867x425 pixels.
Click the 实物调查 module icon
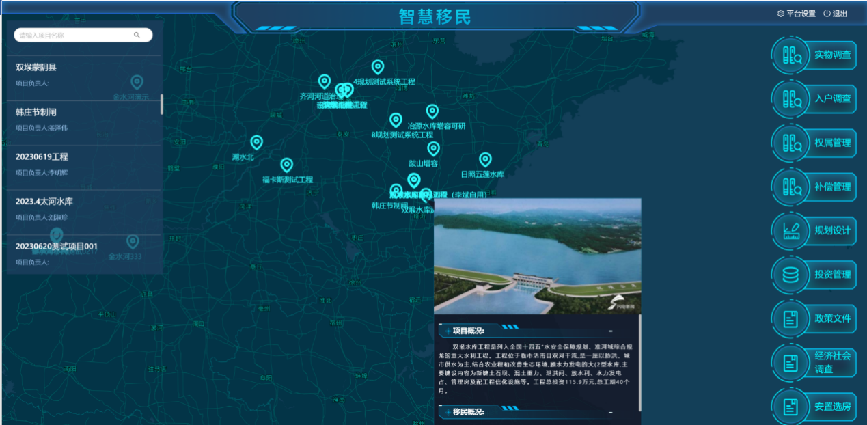[792, 55]
